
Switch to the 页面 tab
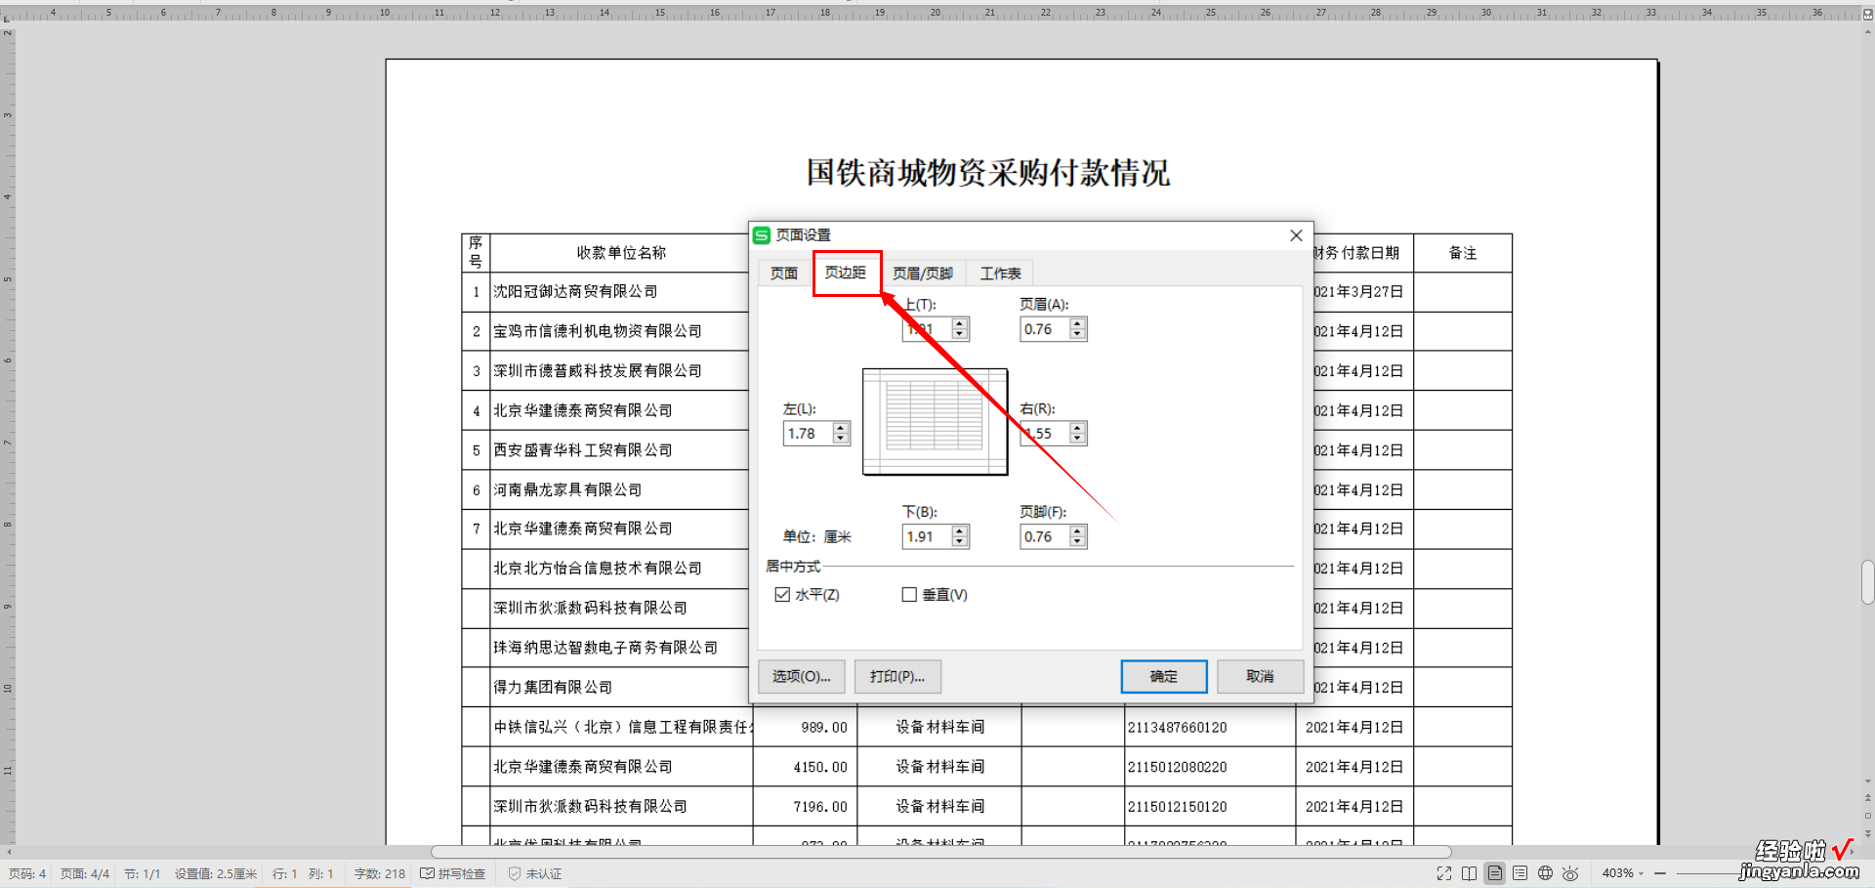pyautogui.click(x=783, y=274)
